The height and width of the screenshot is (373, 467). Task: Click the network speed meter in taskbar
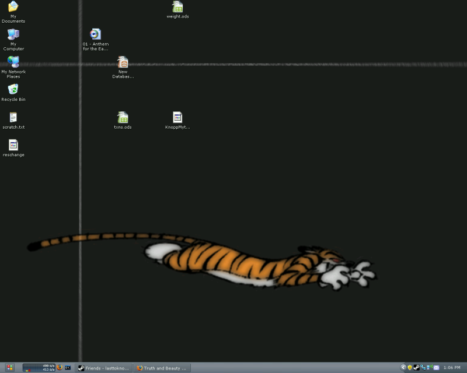coord(39,368)
